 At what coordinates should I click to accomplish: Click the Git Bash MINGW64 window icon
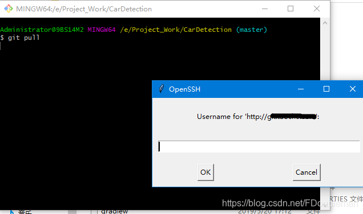point(9,9)
